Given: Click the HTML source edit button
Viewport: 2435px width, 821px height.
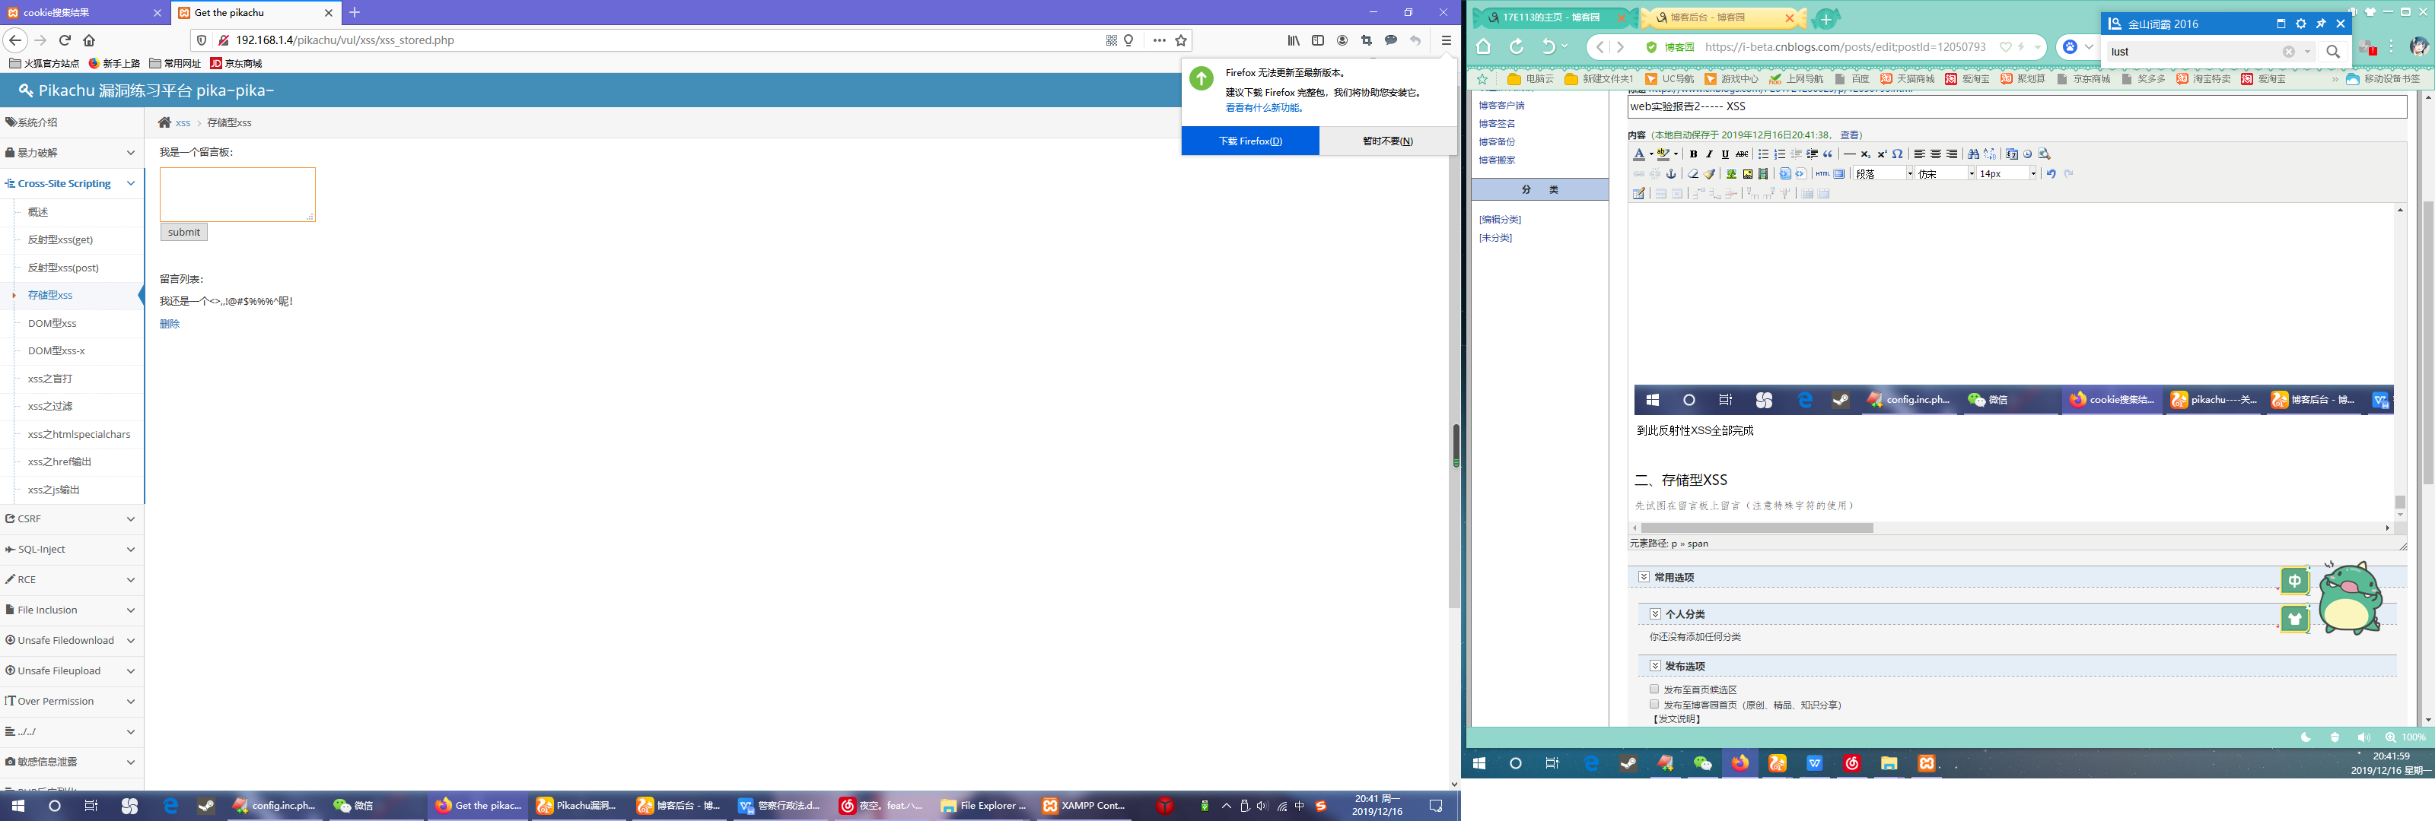Looking at the screenshot, I should [1823, 175].
